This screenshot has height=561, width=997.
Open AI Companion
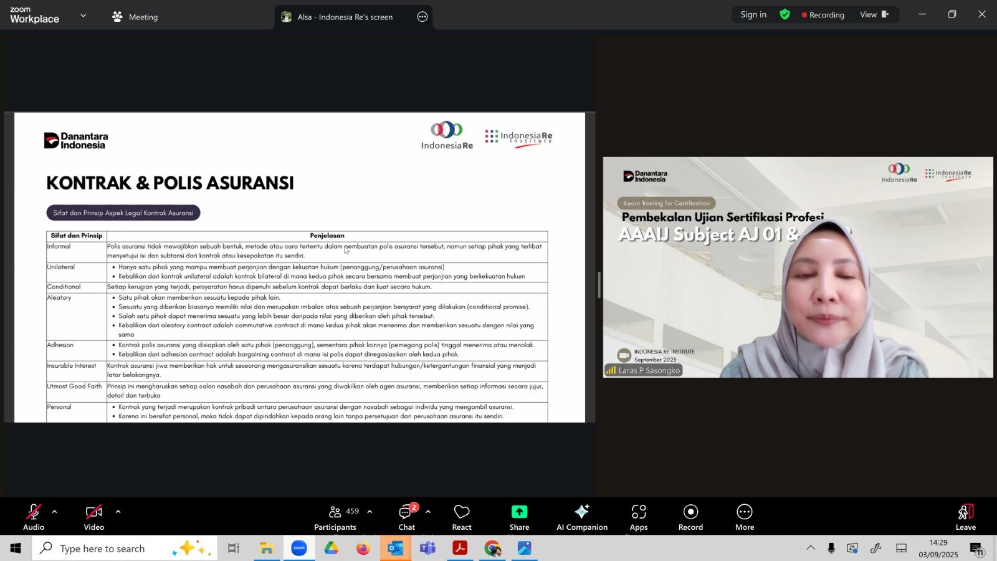pos(581,517)
